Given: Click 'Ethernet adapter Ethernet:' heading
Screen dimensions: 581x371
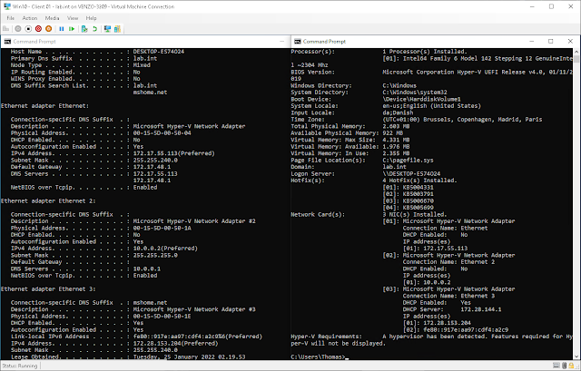Looking at the screenshot, I should point(44,106).
